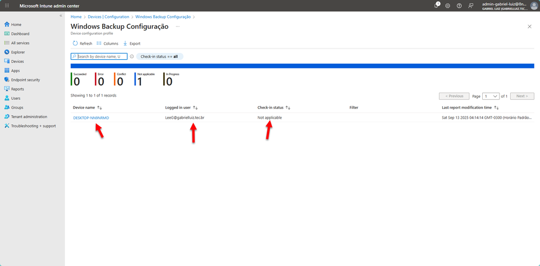Go to Home breadcrumb link
The image size is (540, 266).
pyautogui.click(x=76, y=17)
